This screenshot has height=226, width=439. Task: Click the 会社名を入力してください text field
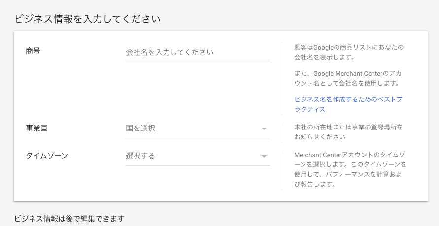tap(197, 52)
